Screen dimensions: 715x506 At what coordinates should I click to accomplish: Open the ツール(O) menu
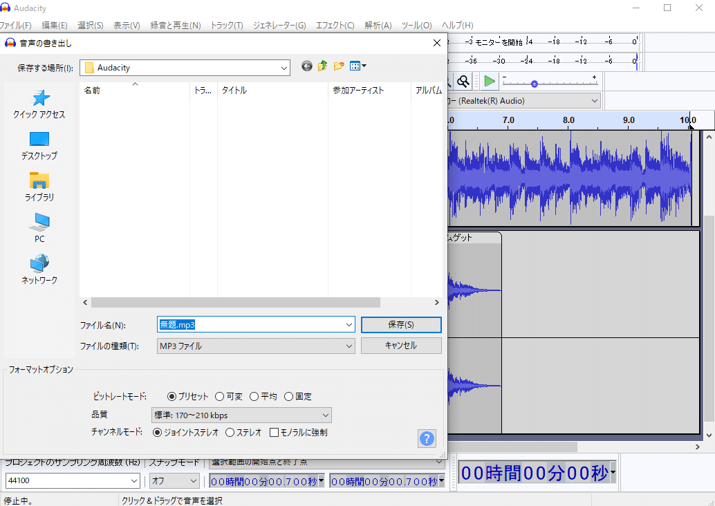point(417,26)
